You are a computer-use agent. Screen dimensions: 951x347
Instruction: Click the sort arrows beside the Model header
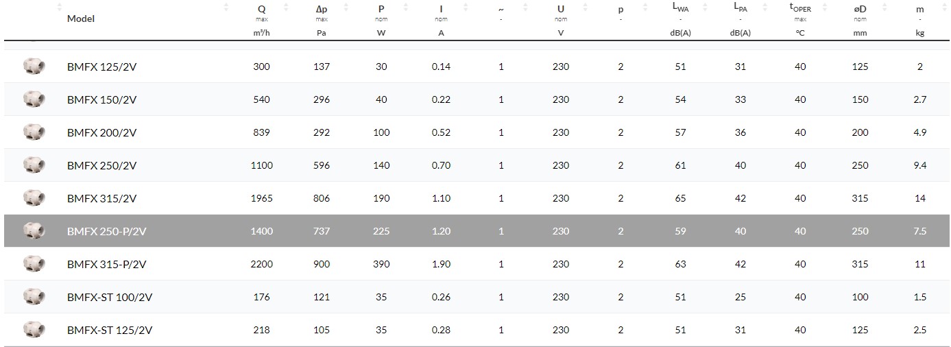pos(226,8)
